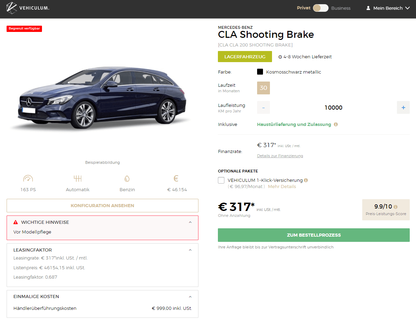Click the Kosmosschwarz metallic color swatch
This screenshot has width=416, height=322.
260,72
